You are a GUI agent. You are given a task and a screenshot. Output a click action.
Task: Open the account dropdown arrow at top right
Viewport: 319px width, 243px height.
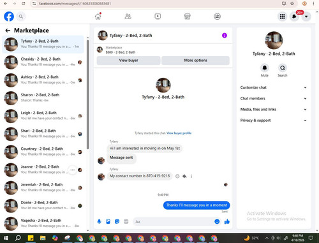click(x=306, y=17)
